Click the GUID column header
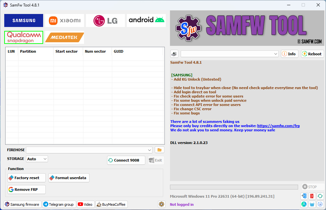 (x=138, y=51)
